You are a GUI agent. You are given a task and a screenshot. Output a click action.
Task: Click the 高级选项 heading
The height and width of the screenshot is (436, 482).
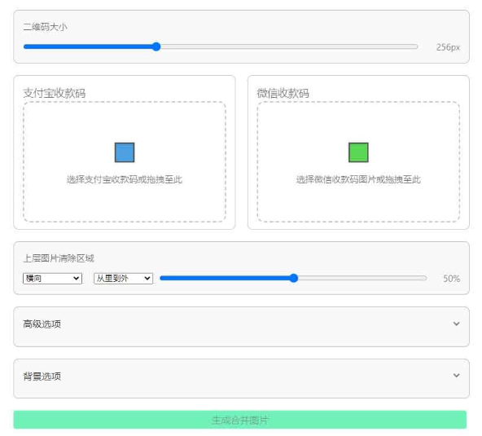(x=42, y=324)
